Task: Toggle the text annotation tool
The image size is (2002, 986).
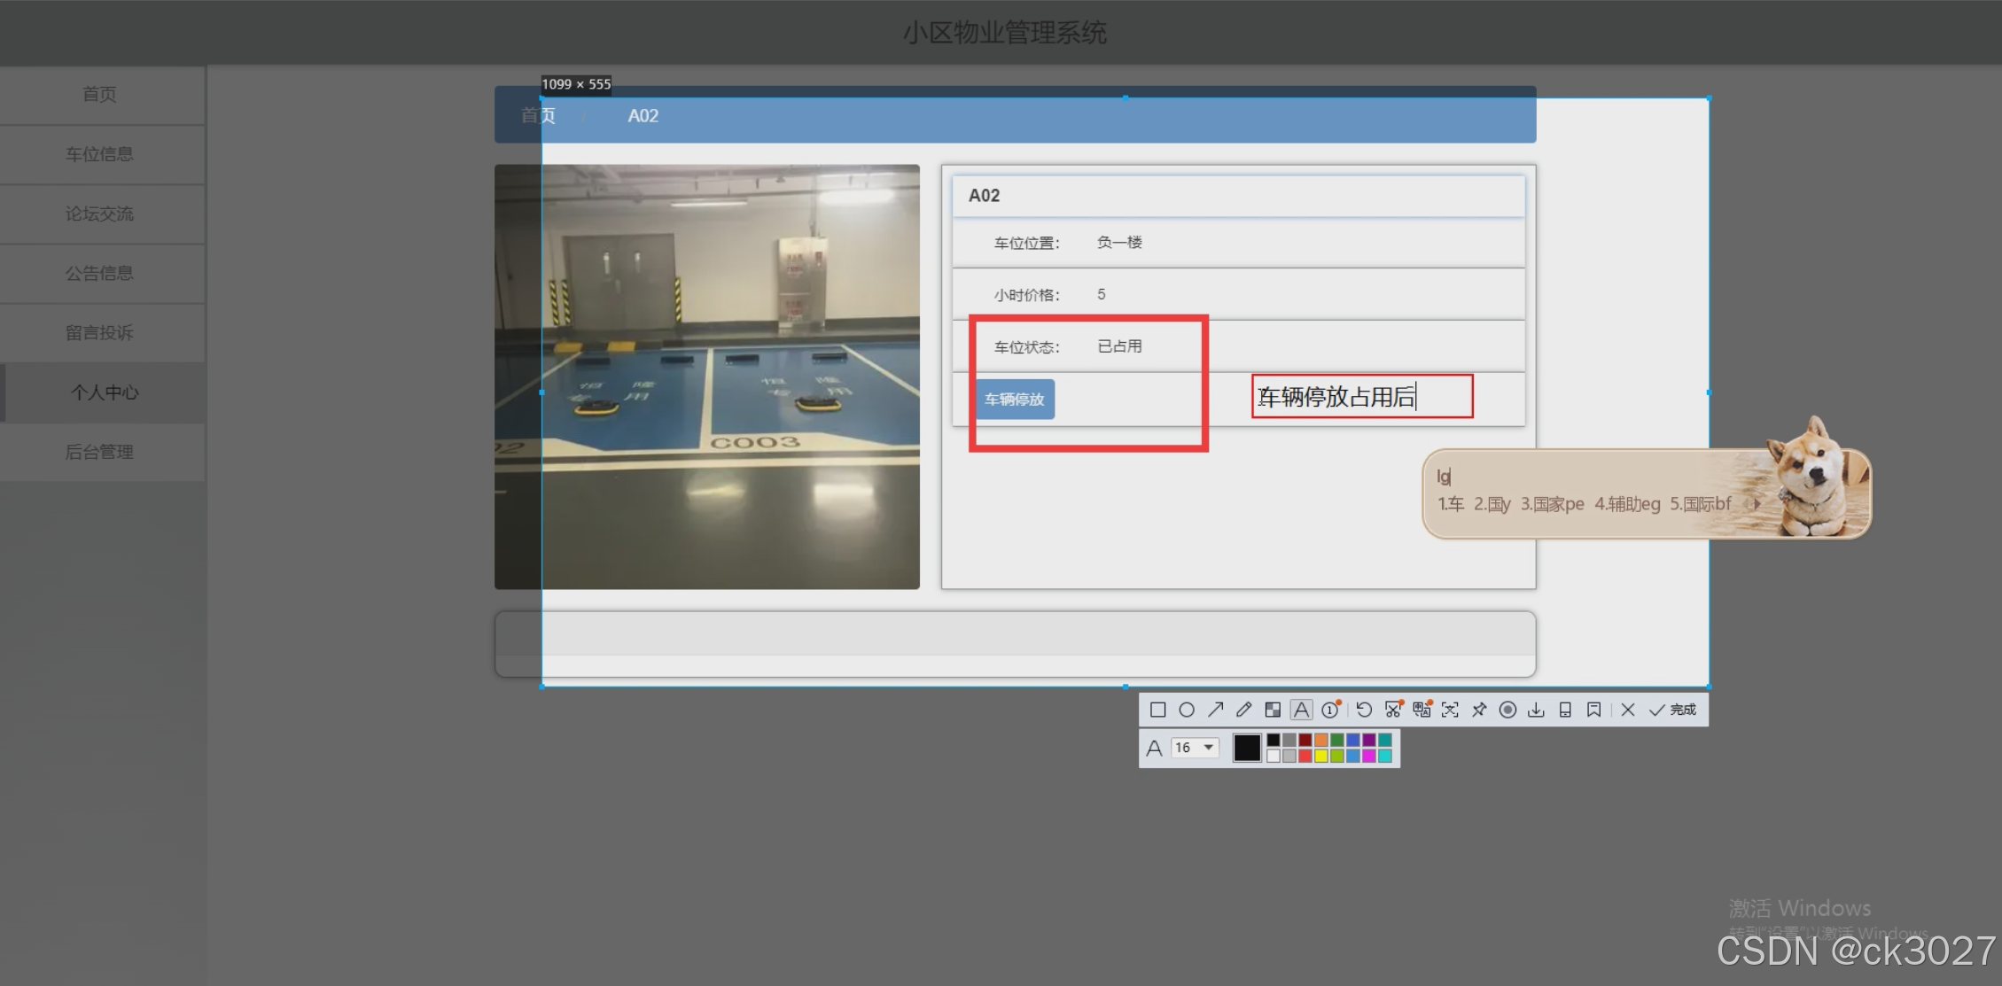Action: point(1301,710)
